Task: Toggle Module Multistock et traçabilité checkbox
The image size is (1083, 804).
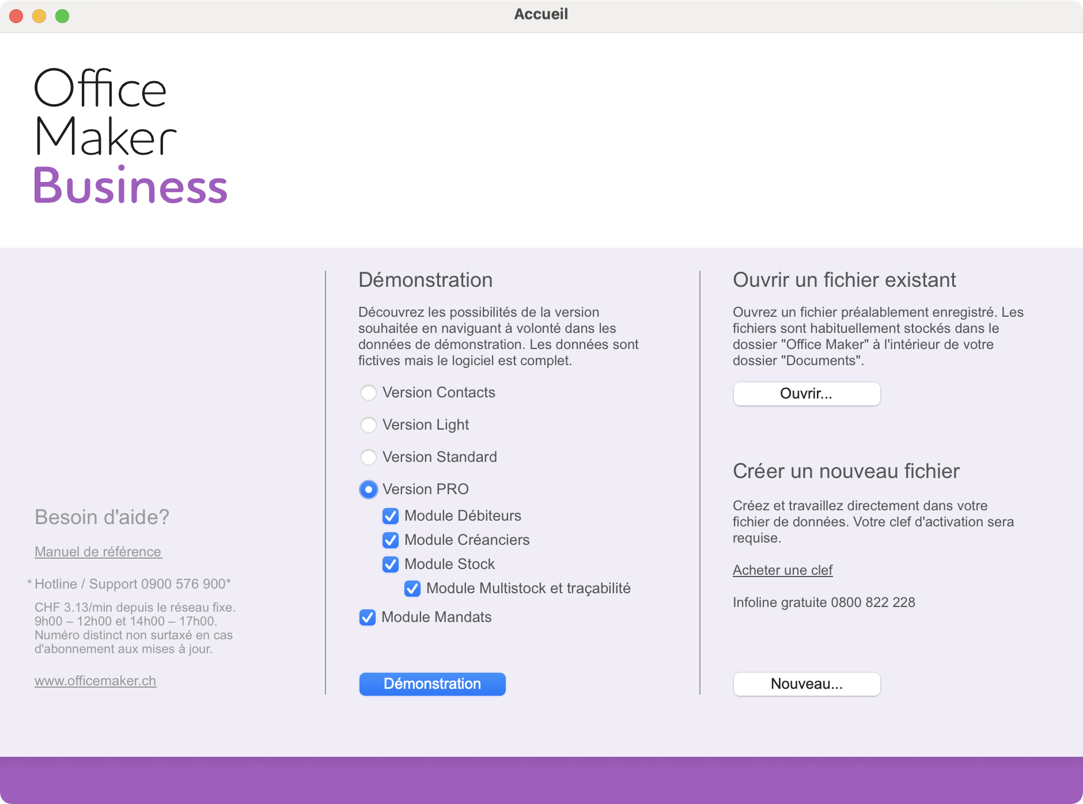Action: (x=412, y=589)
